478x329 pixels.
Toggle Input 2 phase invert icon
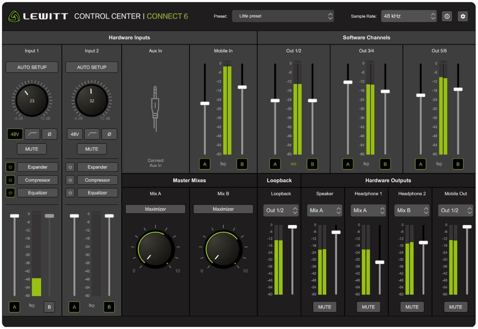(x=109, y=134)
